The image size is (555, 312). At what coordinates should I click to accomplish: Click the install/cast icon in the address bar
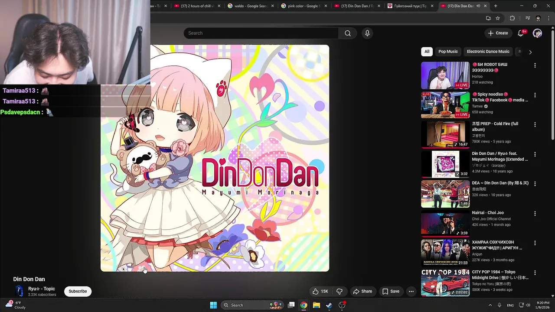pos(488,18)
